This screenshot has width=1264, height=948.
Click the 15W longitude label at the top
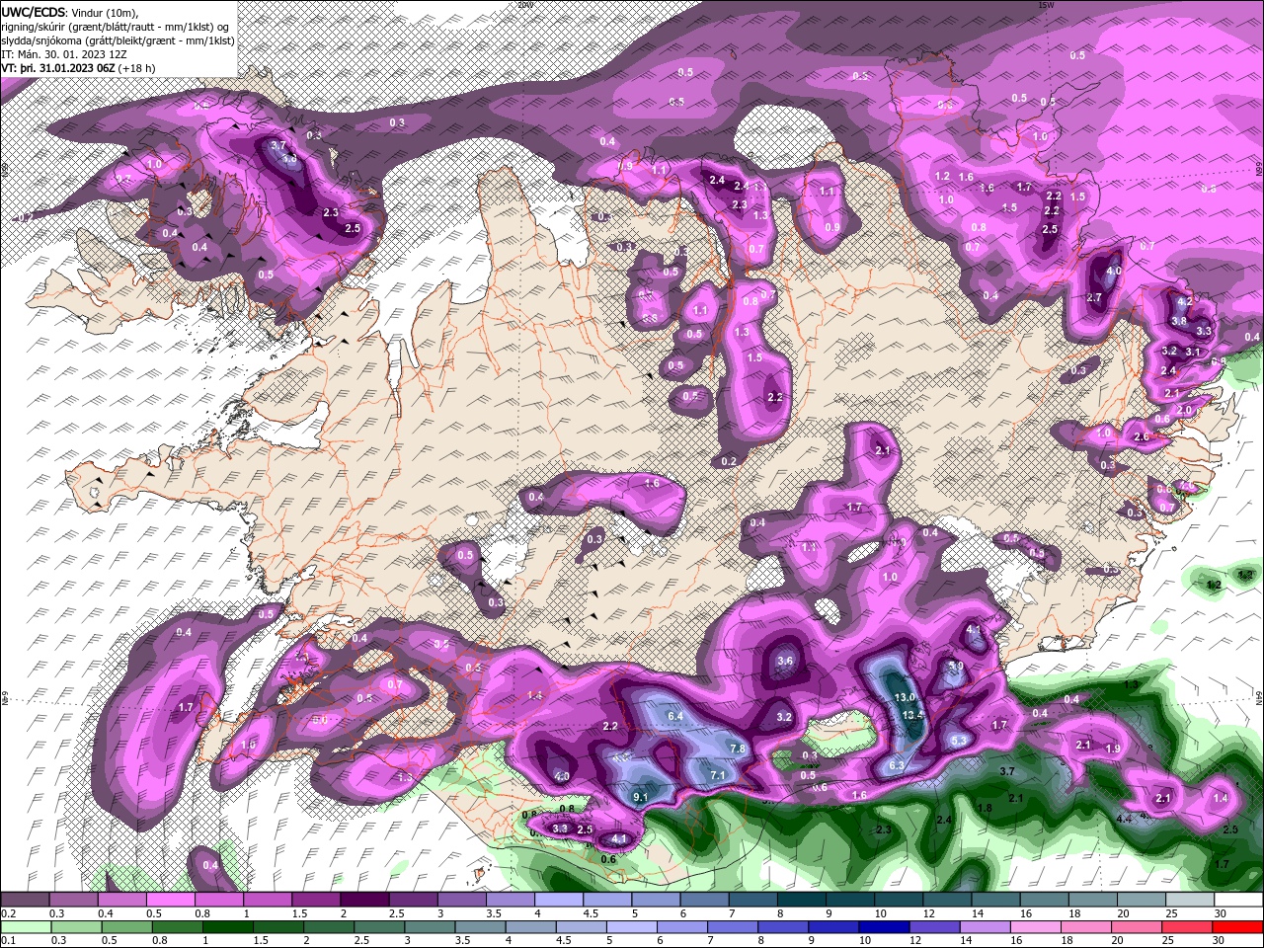pyautogui.click(x=1047, y=5)
